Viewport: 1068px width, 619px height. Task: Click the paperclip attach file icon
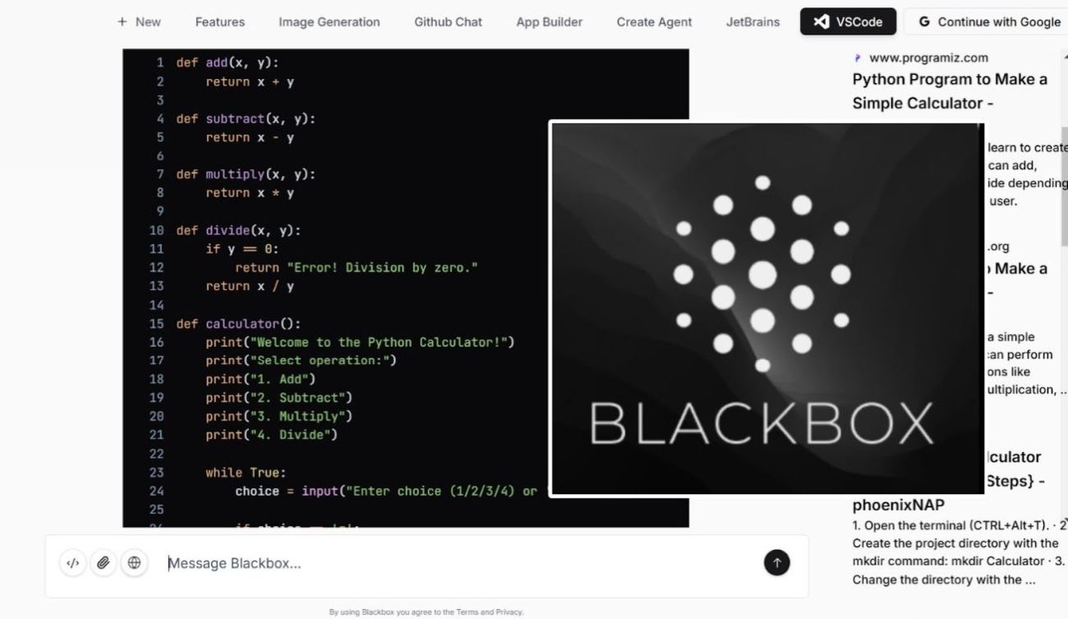point(104,563)
